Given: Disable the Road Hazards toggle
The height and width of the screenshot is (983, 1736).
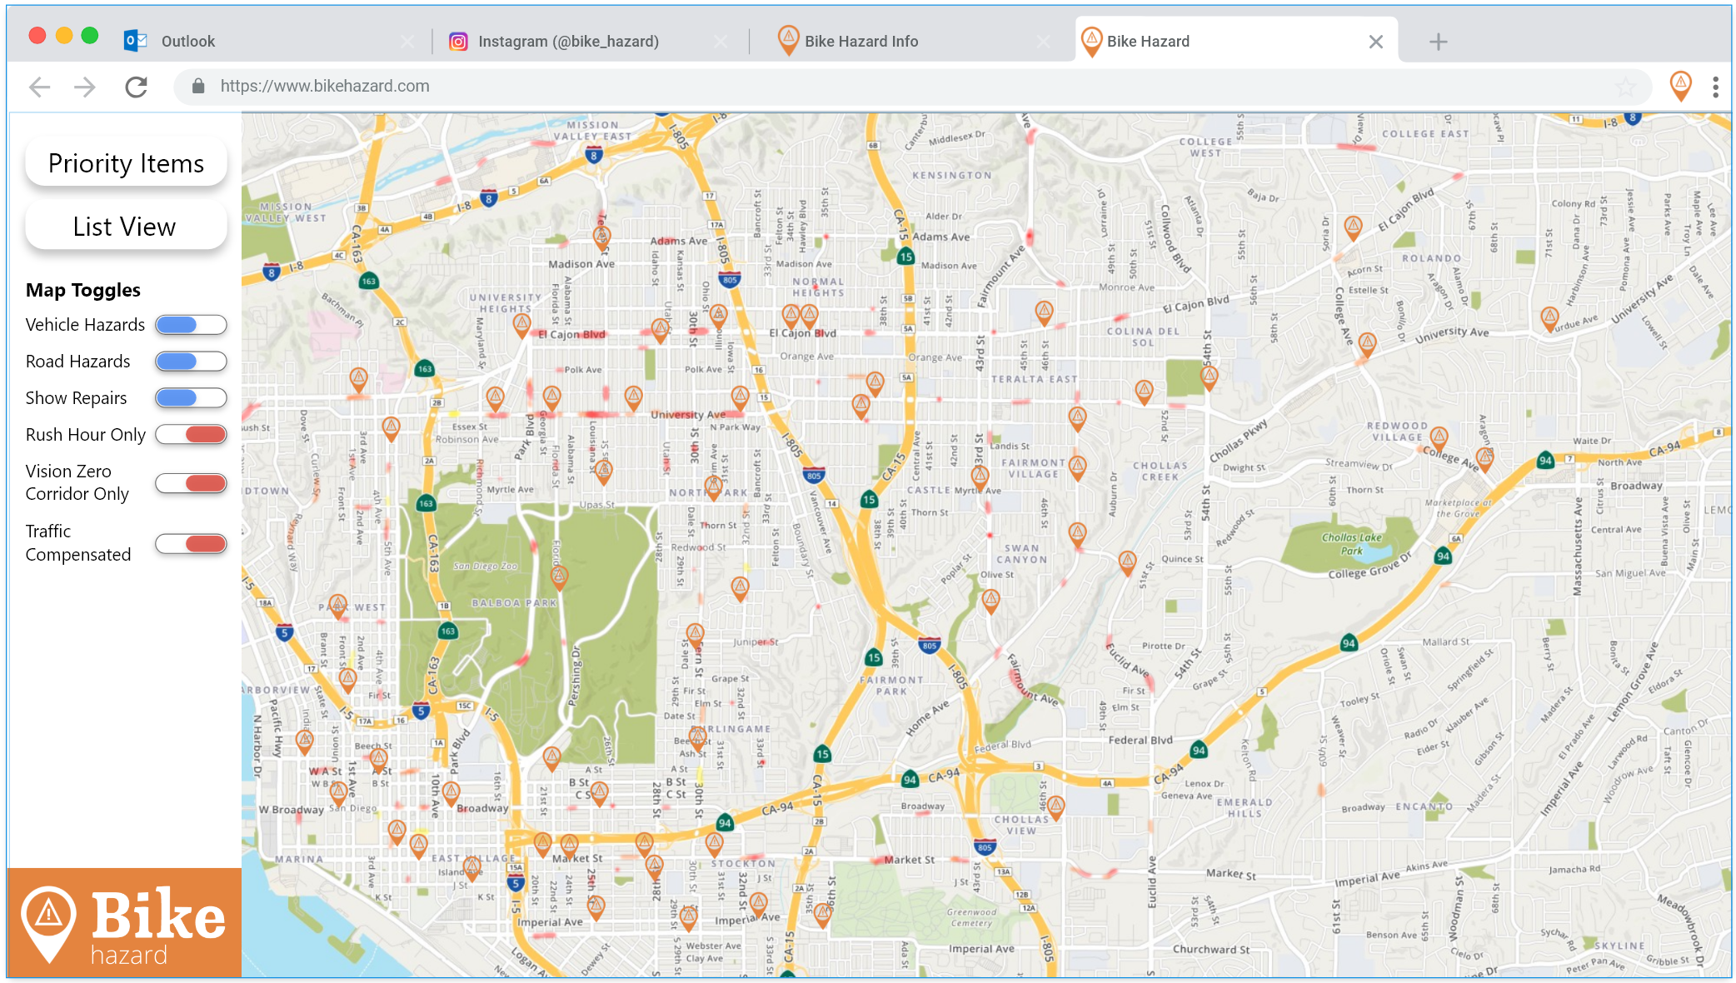Looking at the screenshot, I should 191,362.
